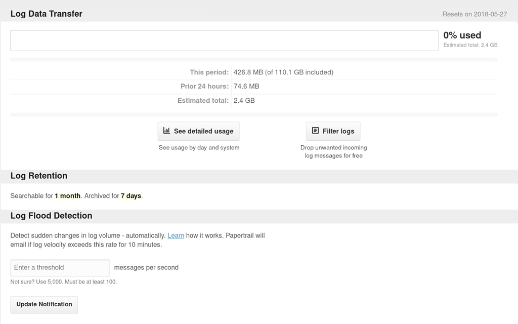Click the highlighted 1 month retention value
This screenshot has width=518, height=324.
67,195
